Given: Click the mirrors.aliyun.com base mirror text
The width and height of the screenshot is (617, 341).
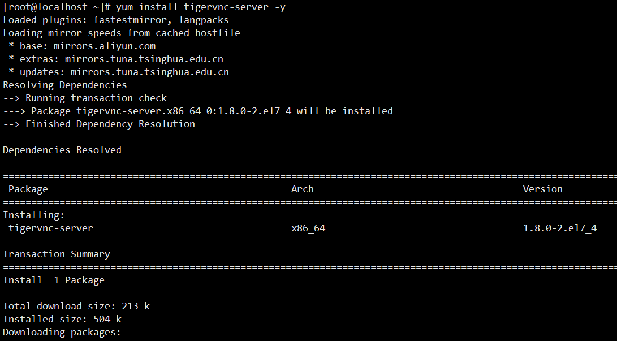Looking at the screenshot, I should tap(105, 46).
